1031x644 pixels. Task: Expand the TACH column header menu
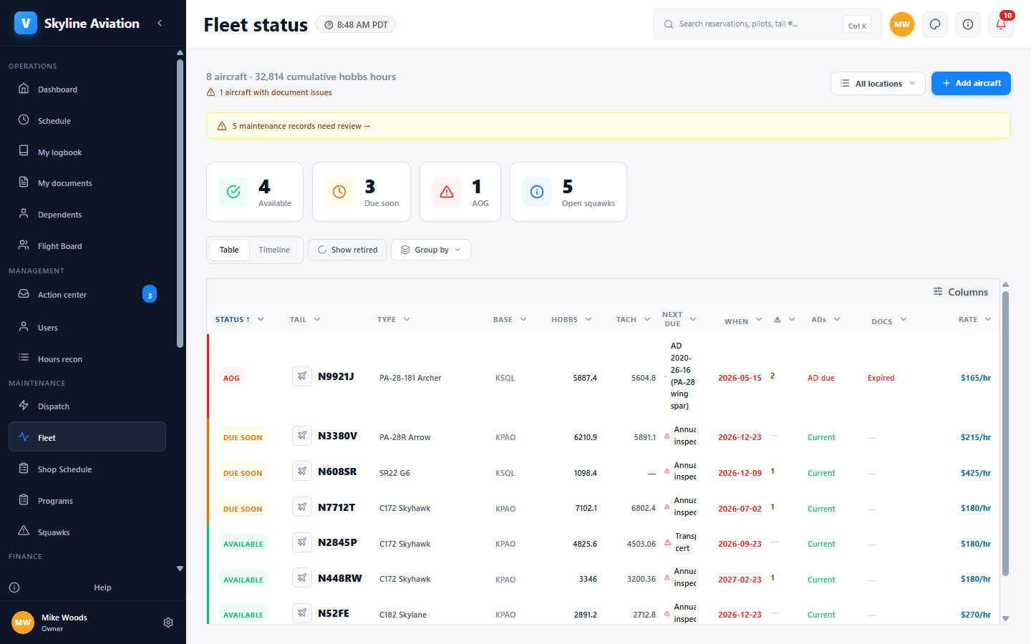(x=647, y=319)
